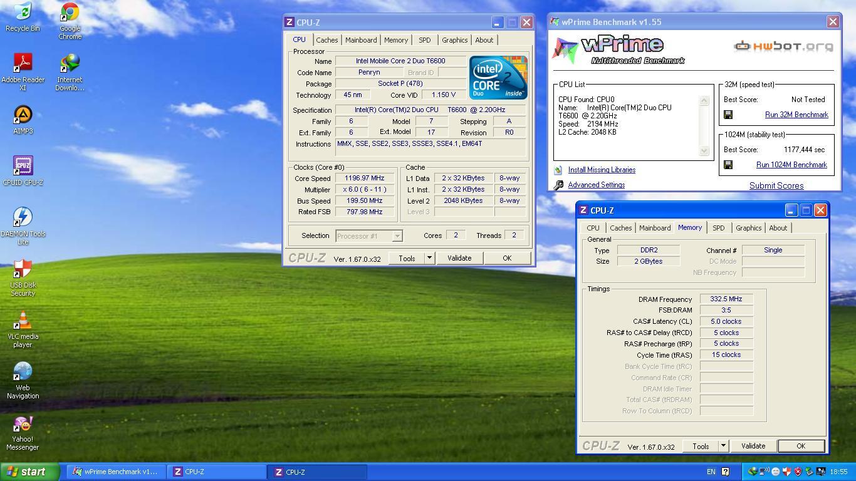Launch AIMP3 desktop shortcut
The height and width of the screenshot is (481, 856).
(x=23, y=119)
